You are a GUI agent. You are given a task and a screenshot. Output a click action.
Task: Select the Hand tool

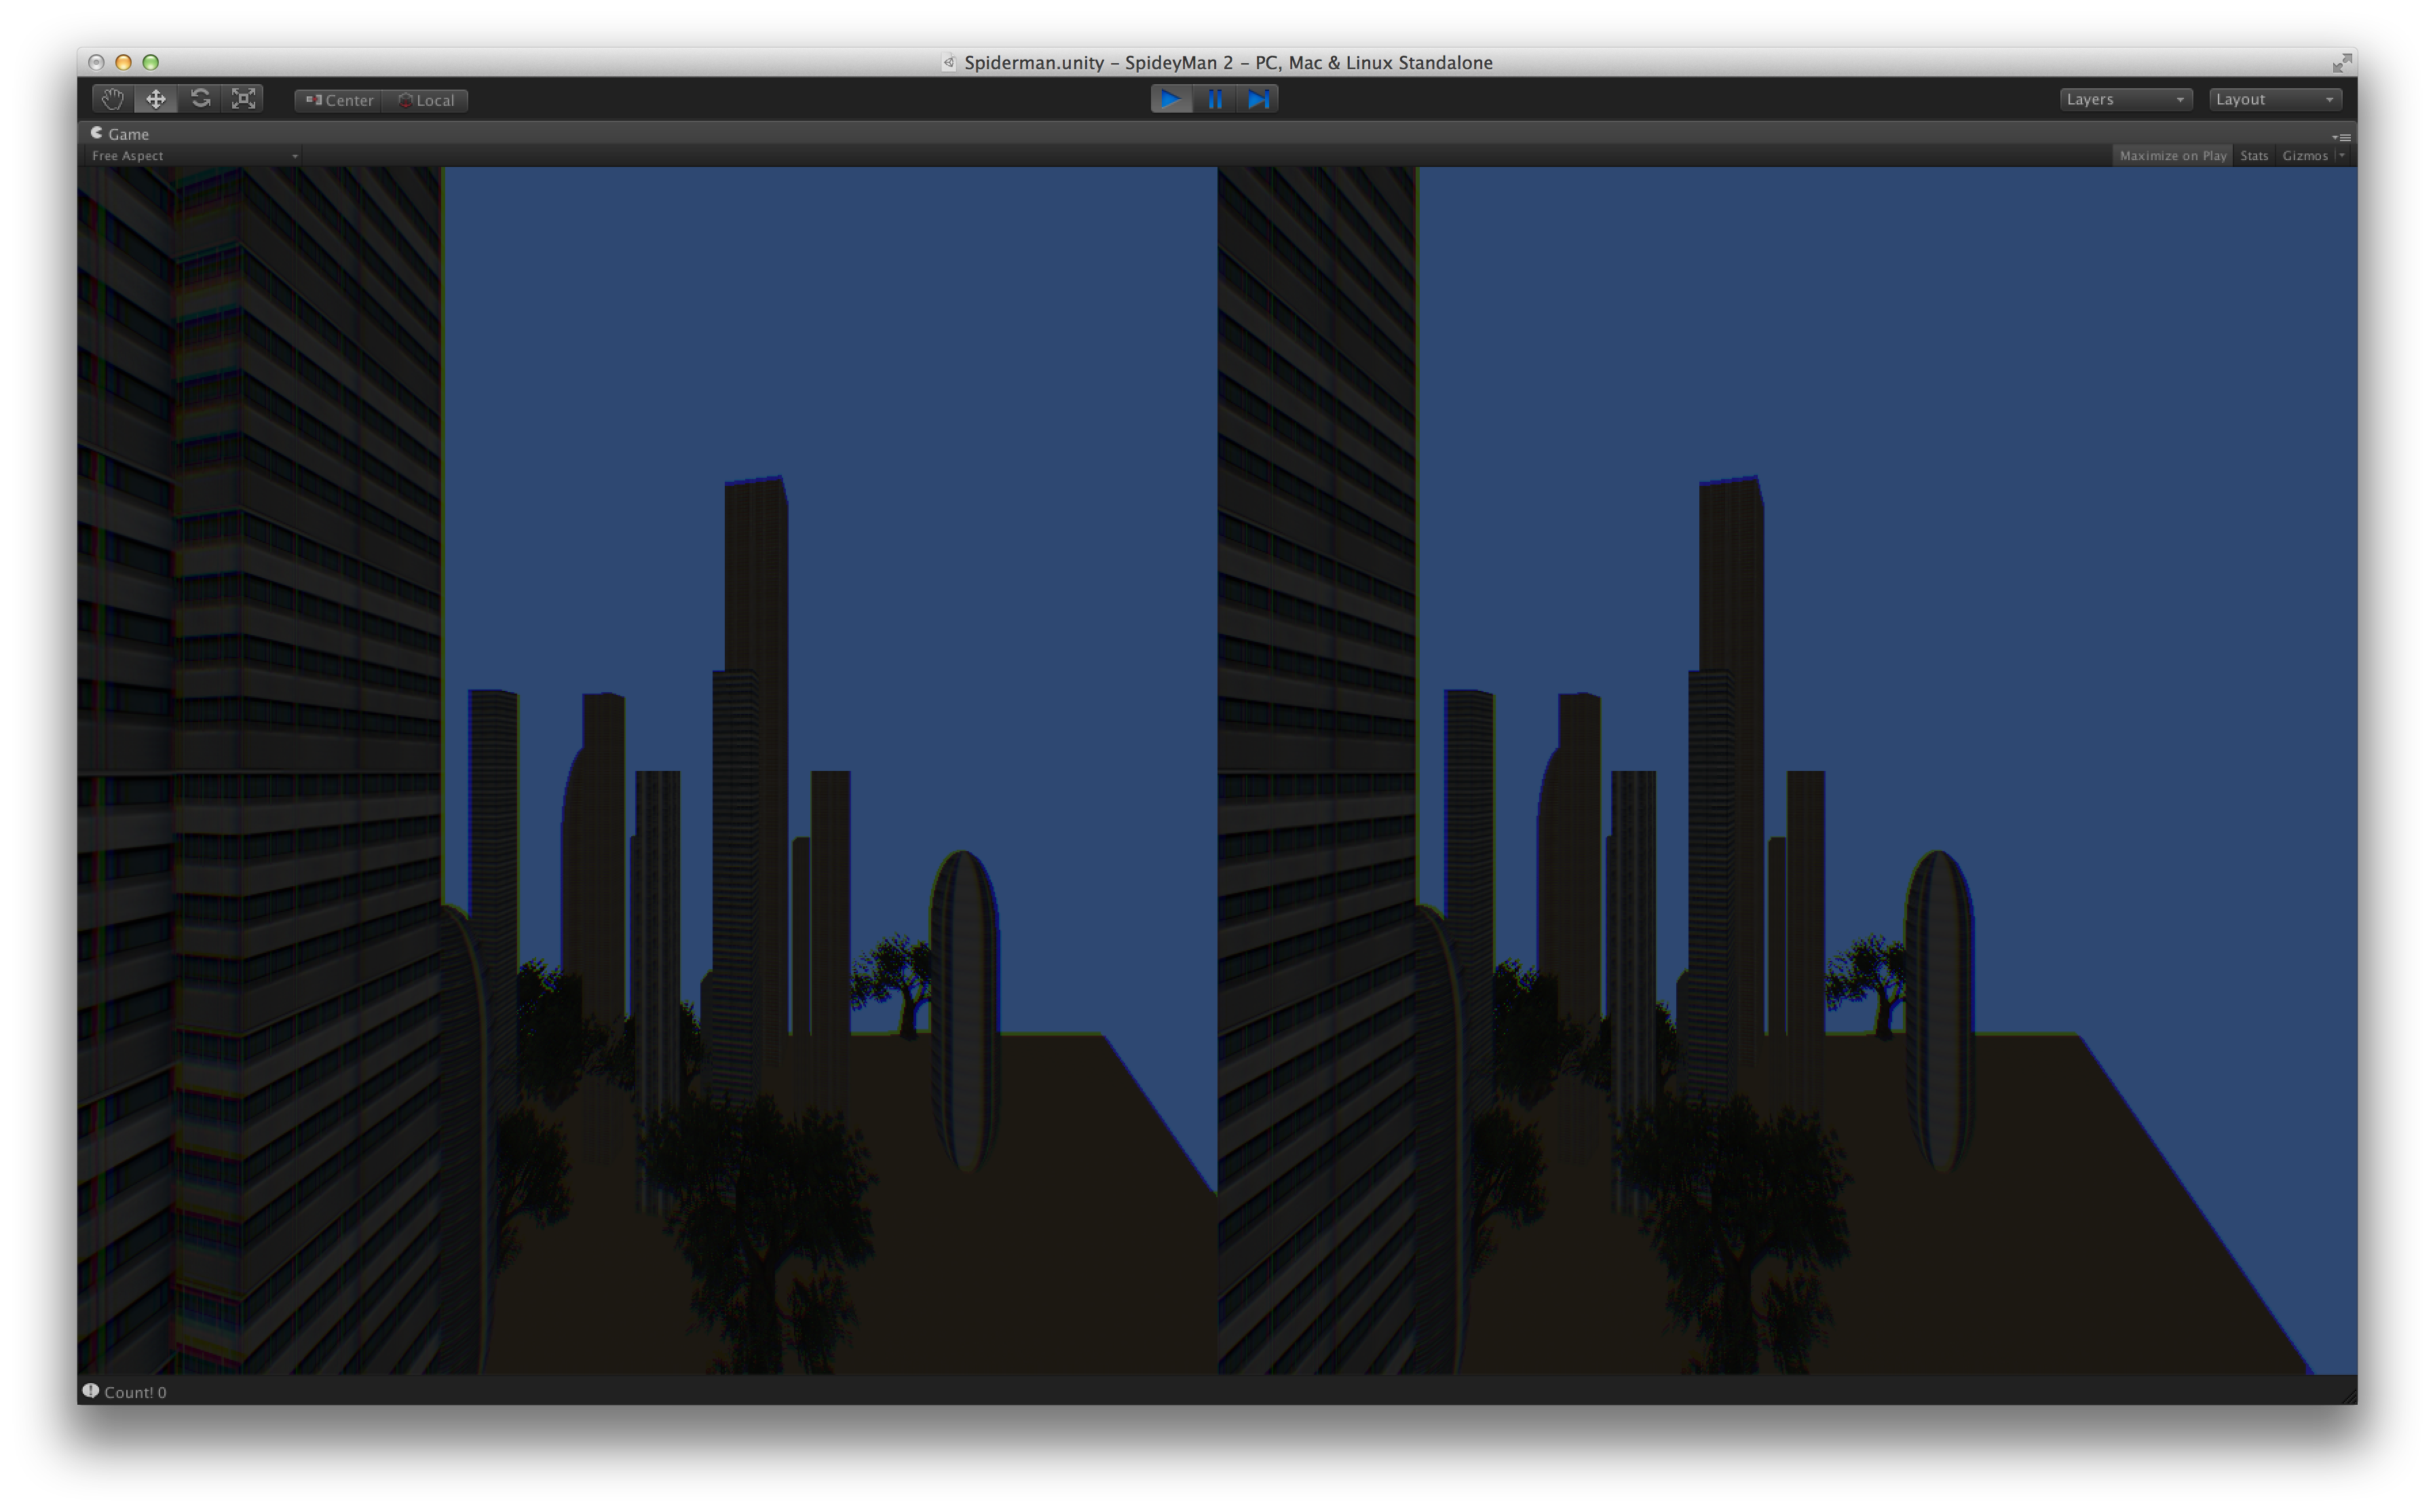tap(112, 99)
